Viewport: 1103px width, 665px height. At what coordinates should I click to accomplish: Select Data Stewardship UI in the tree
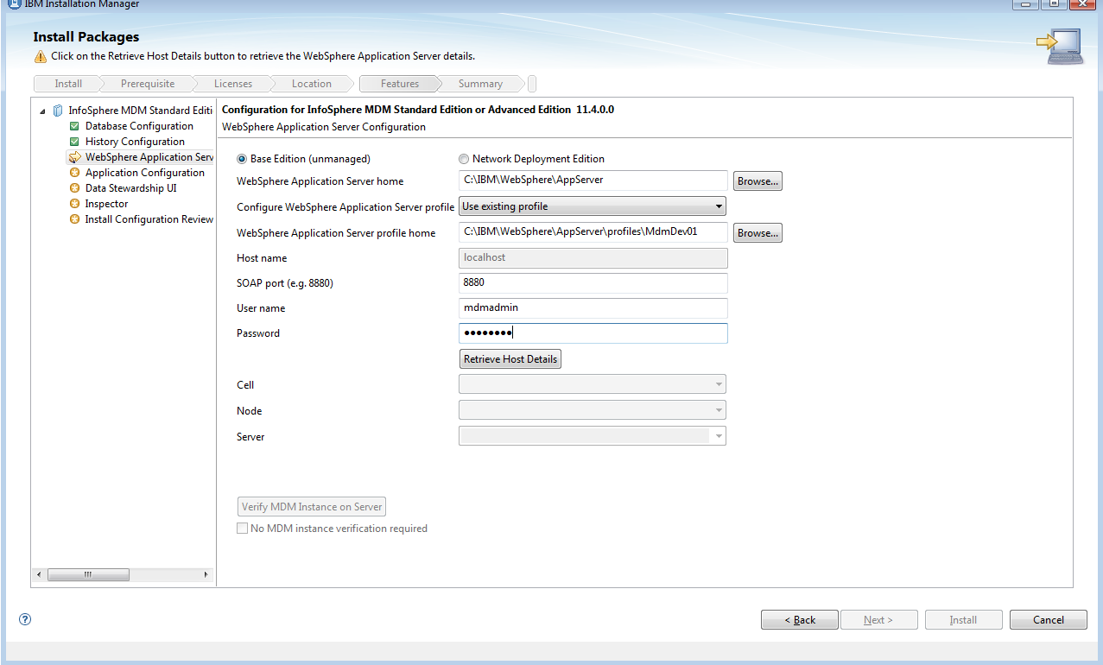[130, 188]
